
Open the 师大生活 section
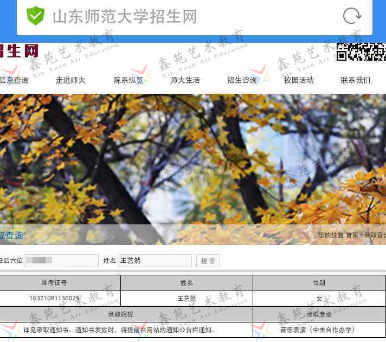pos(185,80)
